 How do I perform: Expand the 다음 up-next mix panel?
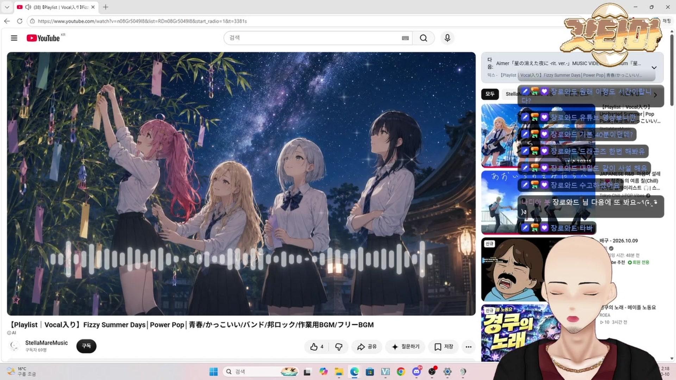[654, 68]
